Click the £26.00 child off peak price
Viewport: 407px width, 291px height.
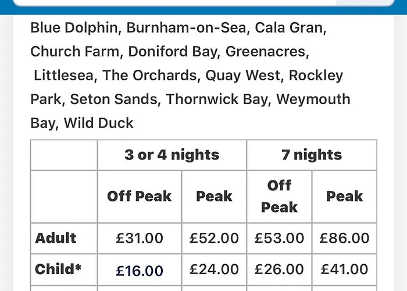tap(279, 269)
